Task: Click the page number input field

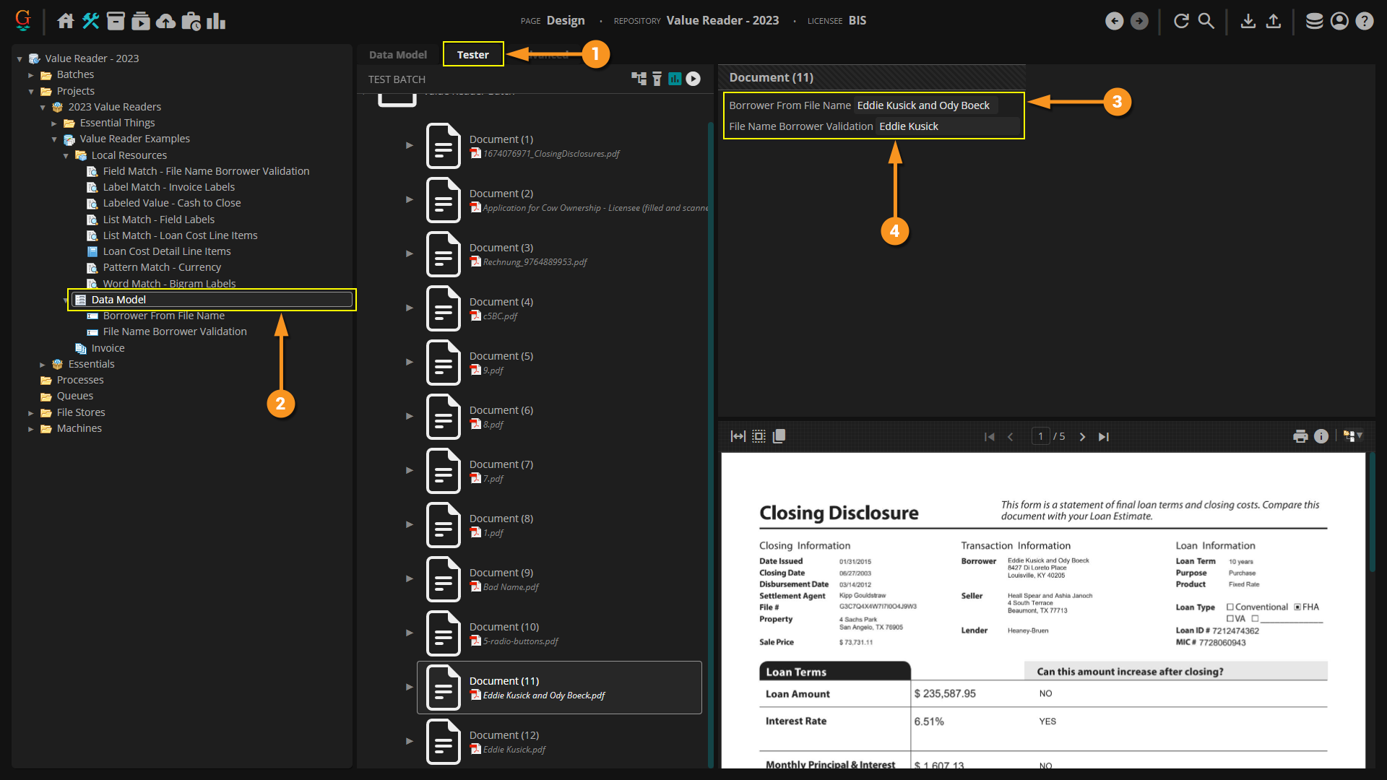Action: [x=1040, y=436]
